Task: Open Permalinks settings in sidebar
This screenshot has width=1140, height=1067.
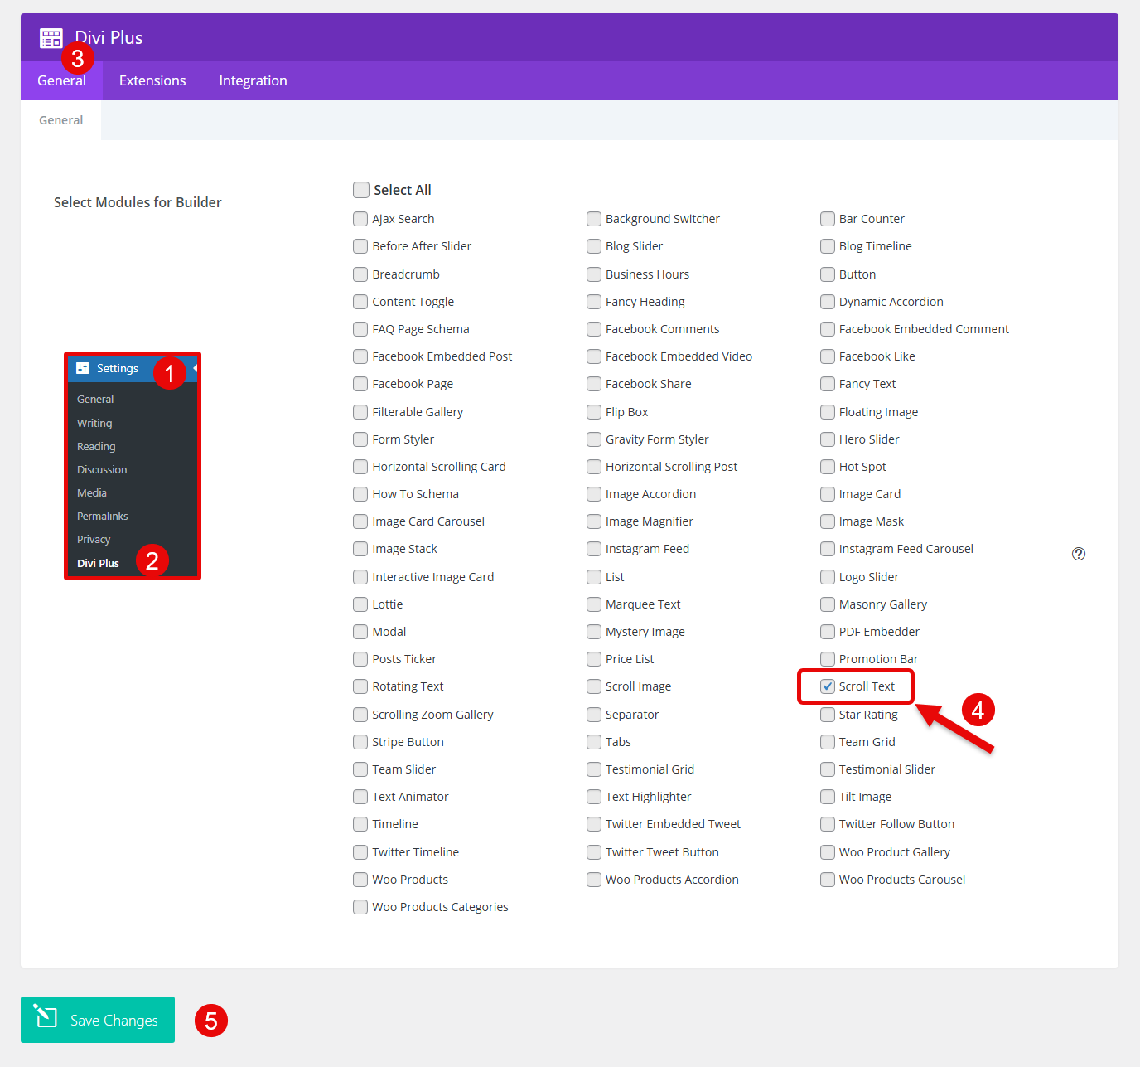Action: (x=103, y=516)
